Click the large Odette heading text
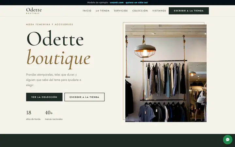Image resolution: width=235 pixels, height=147 pixels. tap(55, 39)
